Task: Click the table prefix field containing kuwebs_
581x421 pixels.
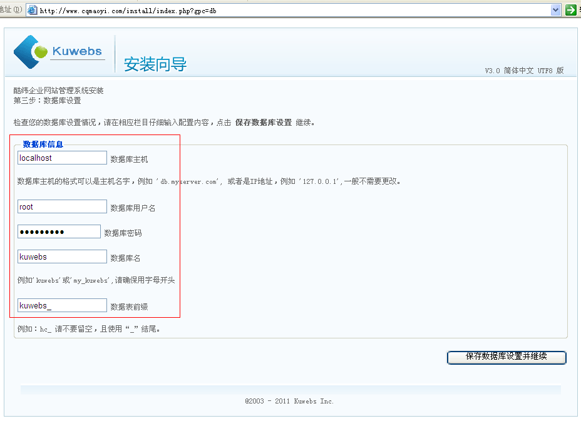Action: [62, 305]
